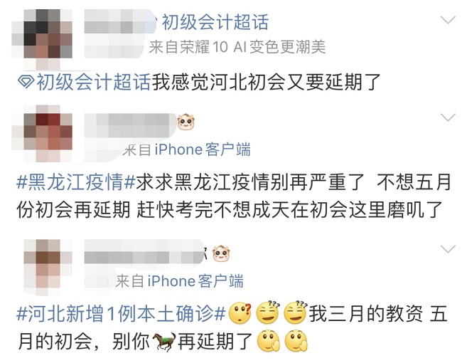462x363 pixels.
Task: Expand the second post's chevron menu
Action: point(448,117)
